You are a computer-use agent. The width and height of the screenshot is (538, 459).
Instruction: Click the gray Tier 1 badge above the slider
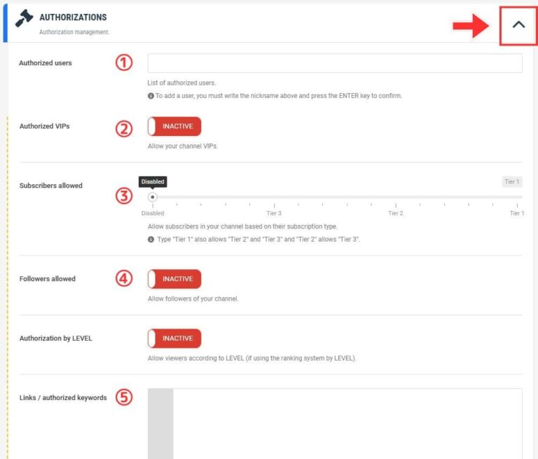pyautogui.click(x=511, y=182)
